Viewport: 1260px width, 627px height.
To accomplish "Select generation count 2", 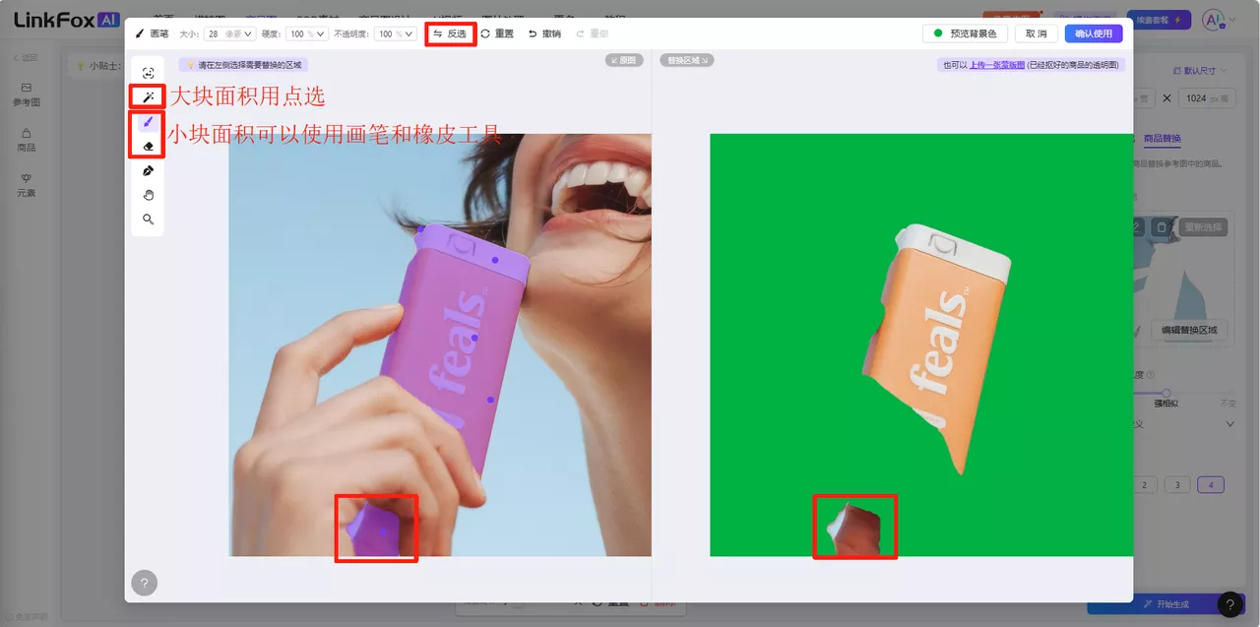I will coord(1144,484).
